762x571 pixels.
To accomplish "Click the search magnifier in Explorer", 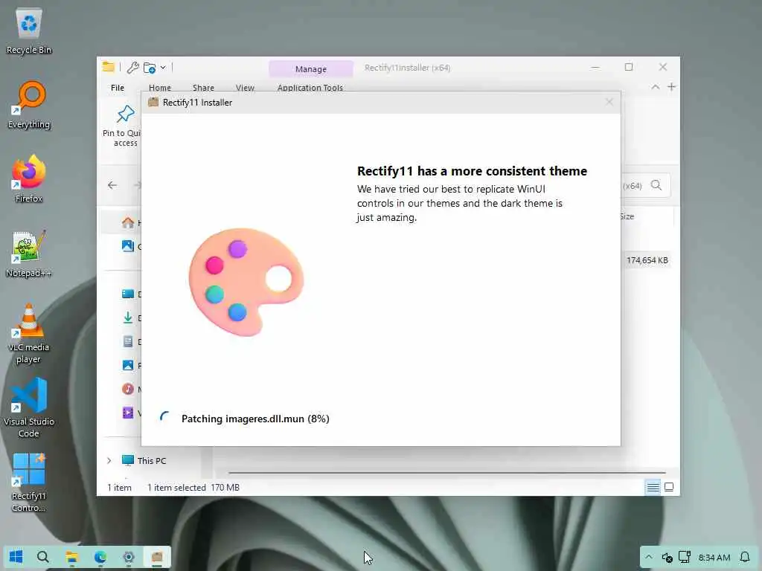I will pos(656,185).
